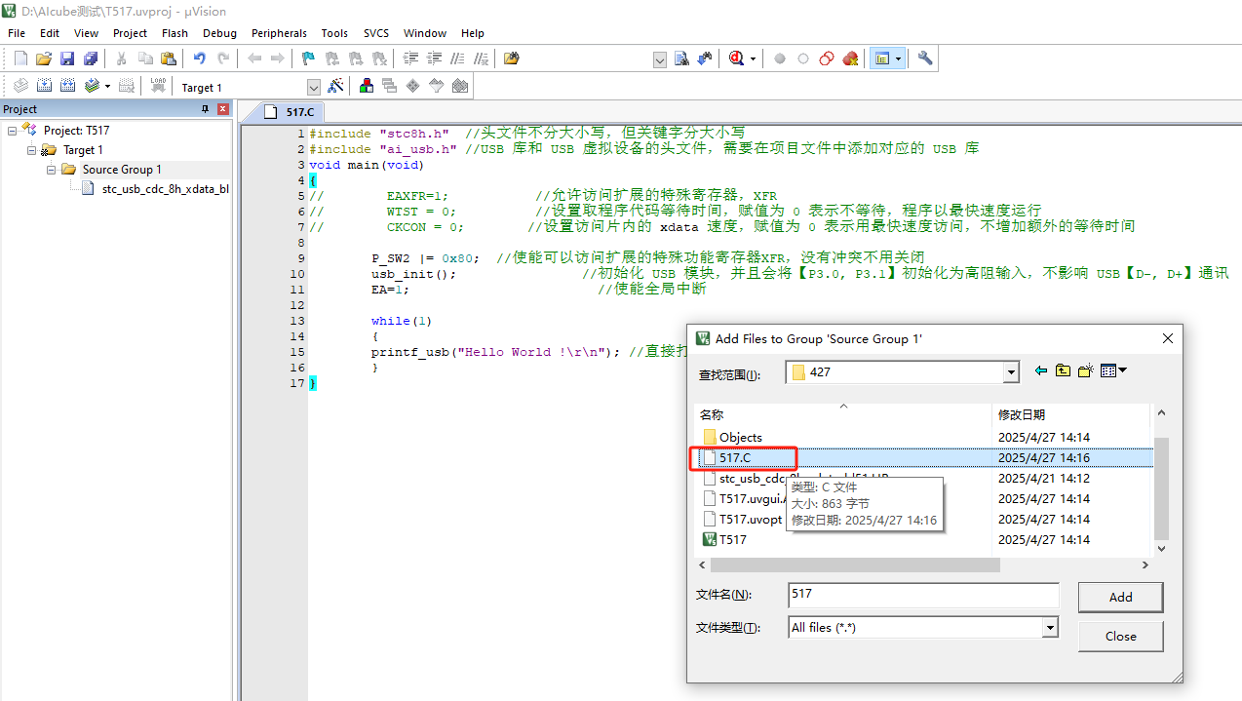The height and width of the screenshot is (701, 1242).
Task: Click the New file toolbar icon
Action: tap(20, 58)
